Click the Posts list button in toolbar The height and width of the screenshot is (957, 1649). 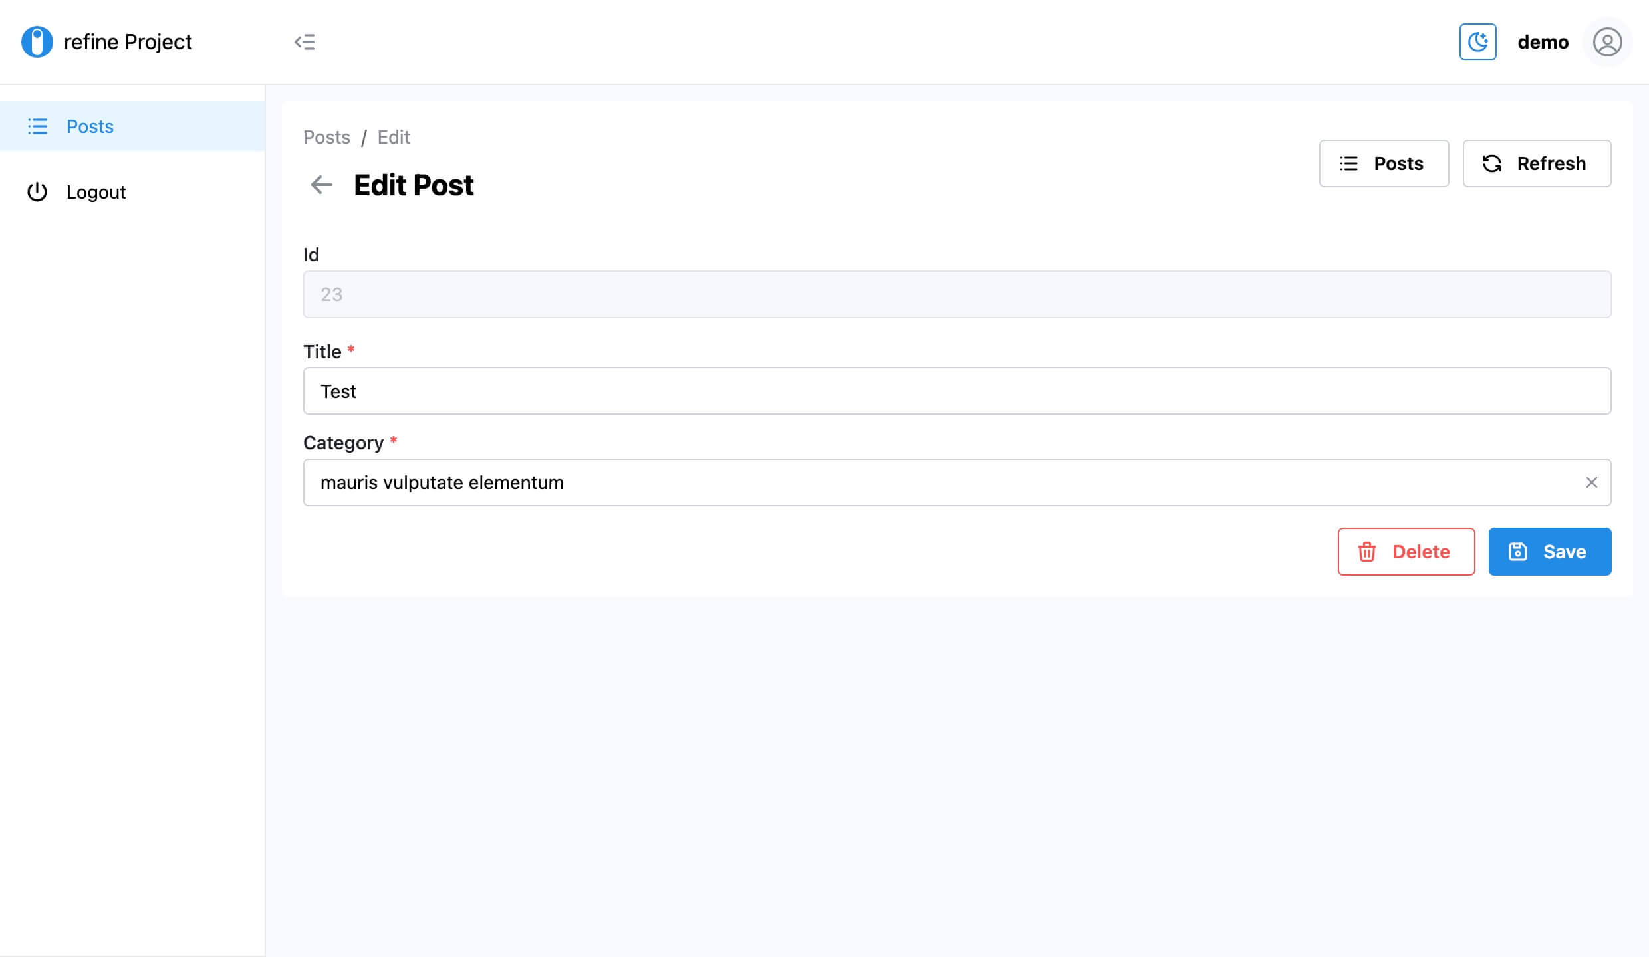1384,161
